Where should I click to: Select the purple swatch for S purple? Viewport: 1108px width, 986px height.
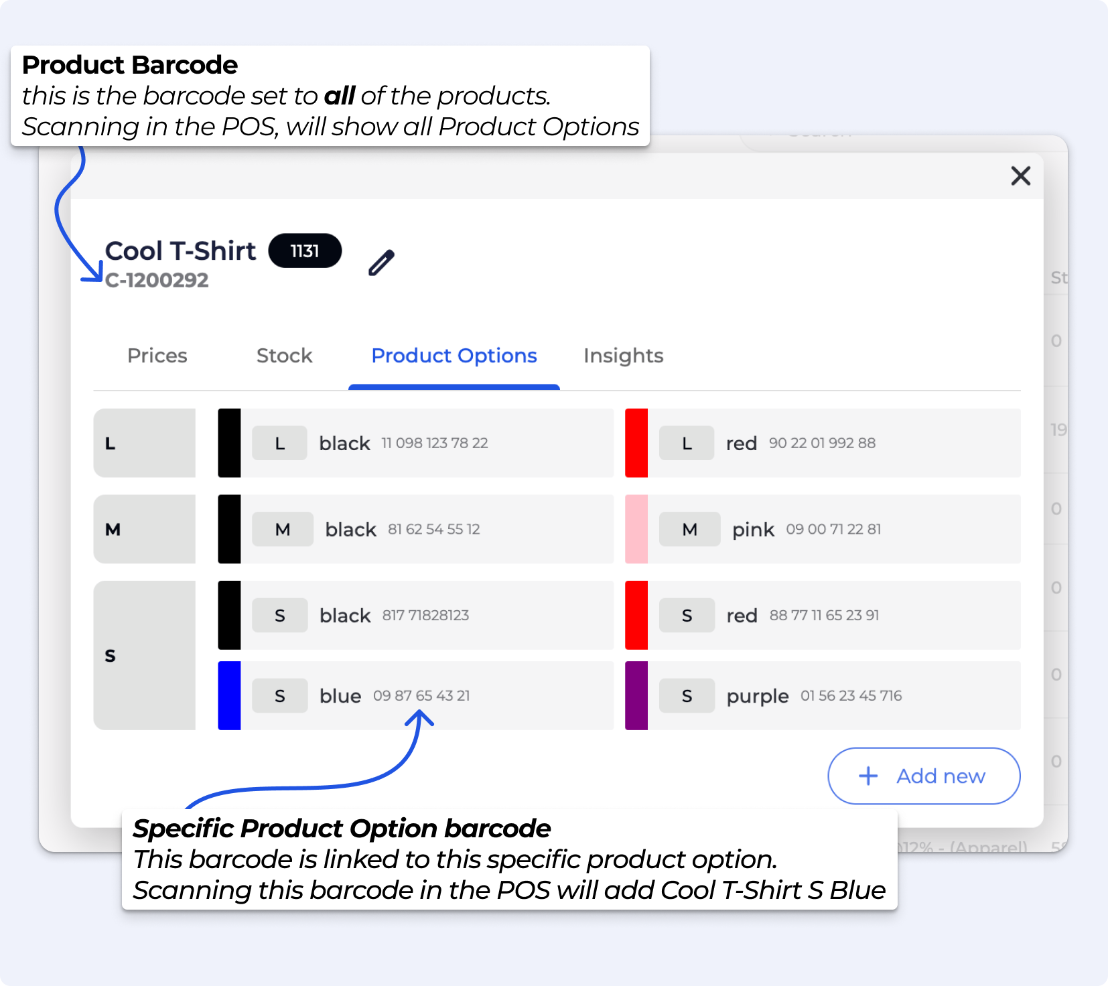point(636,695)
